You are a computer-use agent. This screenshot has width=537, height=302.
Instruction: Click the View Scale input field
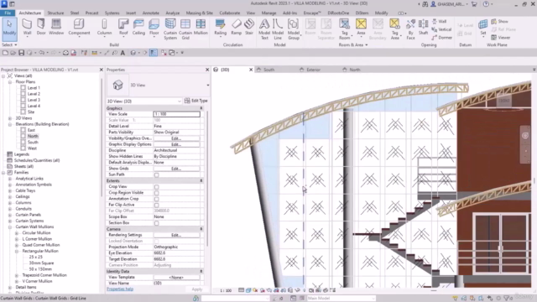[176, 114]
